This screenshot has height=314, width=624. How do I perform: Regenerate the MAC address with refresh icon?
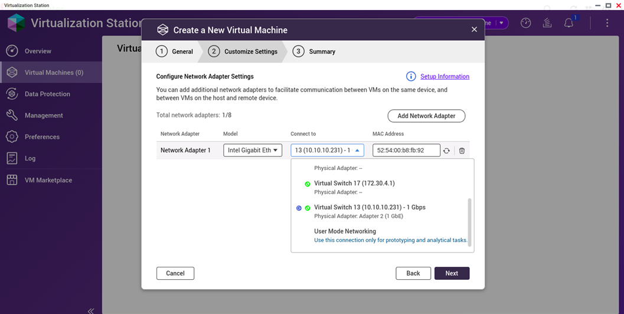446,151
